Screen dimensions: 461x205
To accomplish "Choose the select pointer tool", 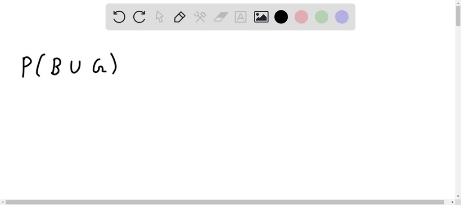I will coord(159,17).
